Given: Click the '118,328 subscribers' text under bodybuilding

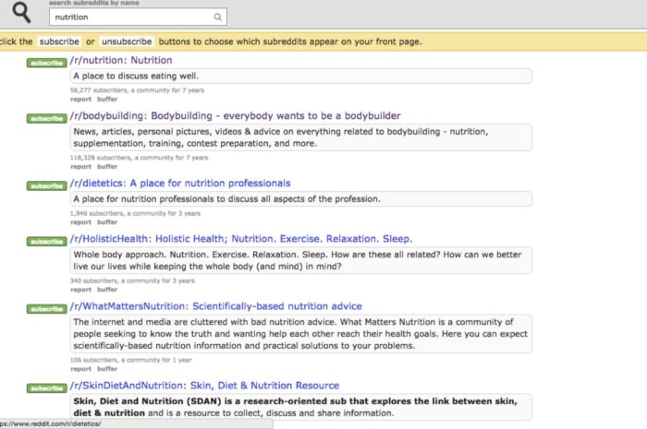Looking at the screenshot, I should [139, 158].
